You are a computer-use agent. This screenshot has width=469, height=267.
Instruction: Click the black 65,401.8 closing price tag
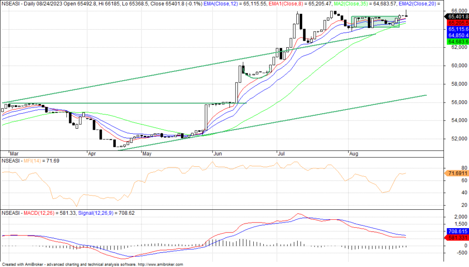(x=456, y=16)
